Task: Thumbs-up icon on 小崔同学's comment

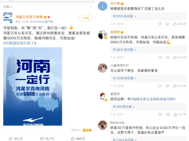Action: (175, 86)
